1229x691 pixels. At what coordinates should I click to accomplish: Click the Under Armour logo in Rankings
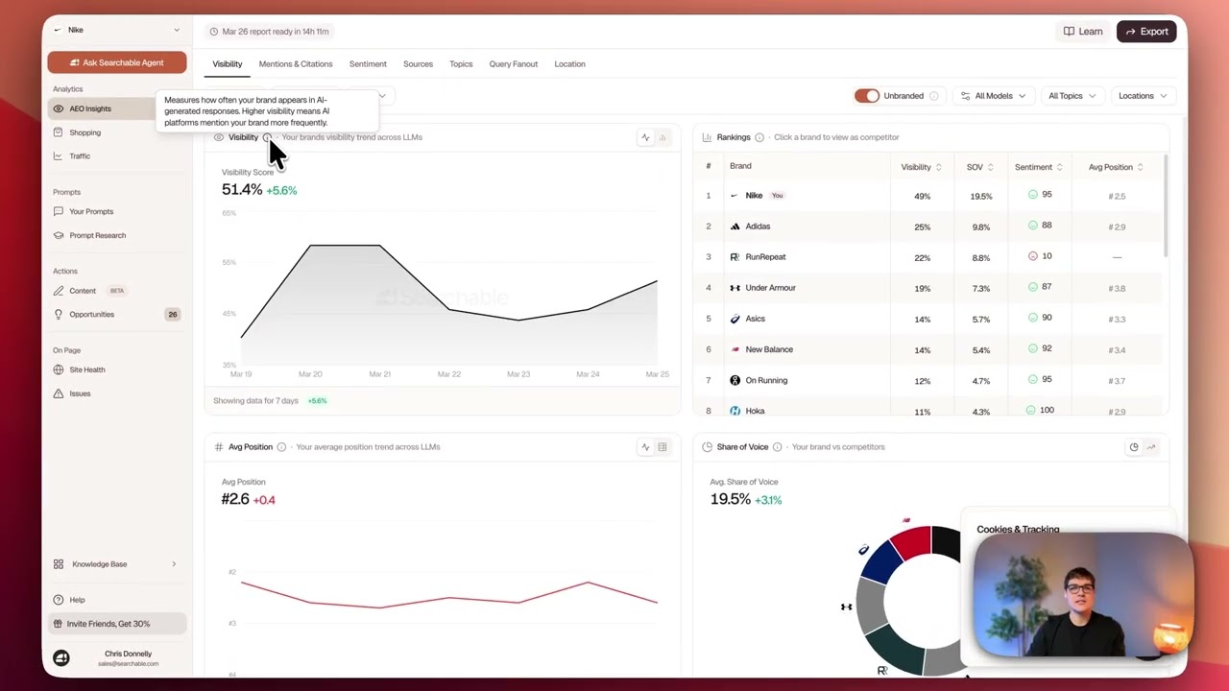point(735,288)
